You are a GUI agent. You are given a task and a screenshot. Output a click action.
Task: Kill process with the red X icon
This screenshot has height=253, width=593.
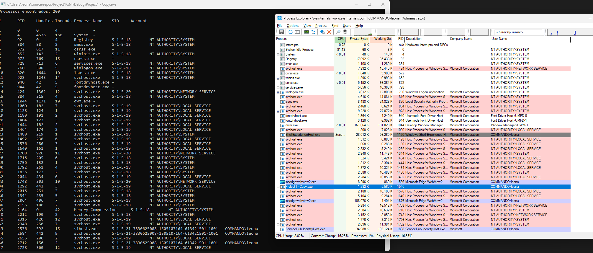329,32
